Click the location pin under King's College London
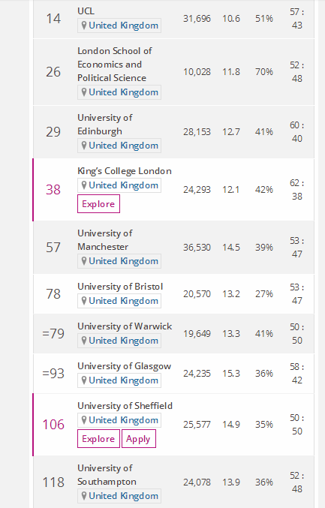325x508 pixels. 84,185
